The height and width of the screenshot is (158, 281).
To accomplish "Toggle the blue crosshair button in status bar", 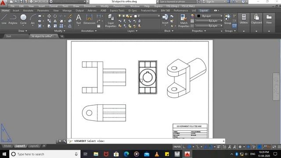I will pyautogui.click(x=249, y=147).
